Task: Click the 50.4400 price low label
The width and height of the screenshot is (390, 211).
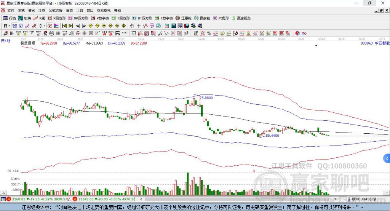Action: [272, 136]
